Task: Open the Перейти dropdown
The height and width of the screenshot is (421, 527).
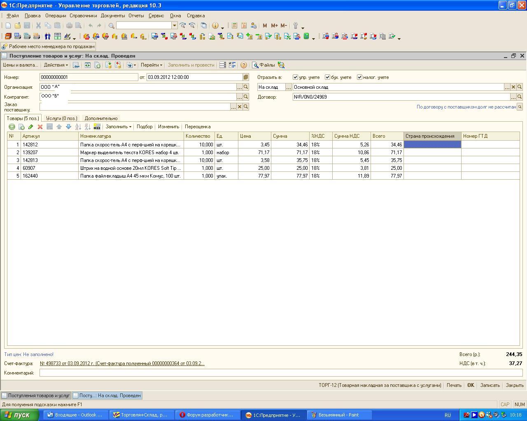Action: pyautogui.click(x=151, y=65)
